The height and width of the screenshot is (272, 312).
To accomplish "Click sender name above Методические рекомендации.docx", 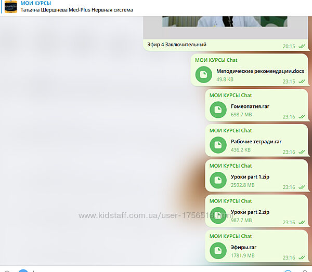I will pyautogui.click(x=216, y=60).
